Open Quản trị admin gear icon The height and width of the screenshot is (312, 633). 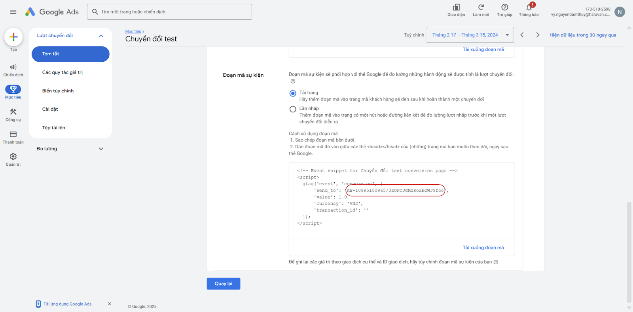pos(13,157)
